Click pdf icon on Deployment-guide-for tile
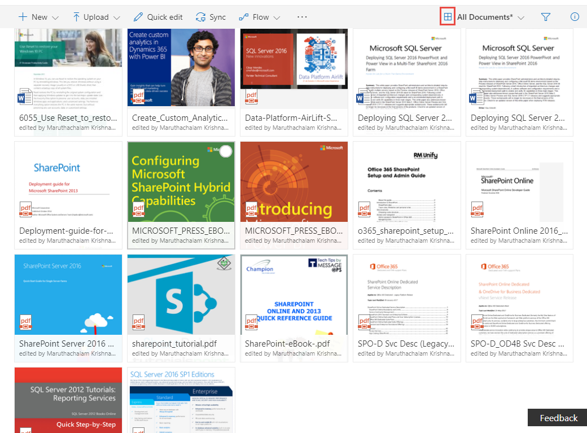Image resolution: width=587 pixels, height=433 pixels. (x=25, y=209)
